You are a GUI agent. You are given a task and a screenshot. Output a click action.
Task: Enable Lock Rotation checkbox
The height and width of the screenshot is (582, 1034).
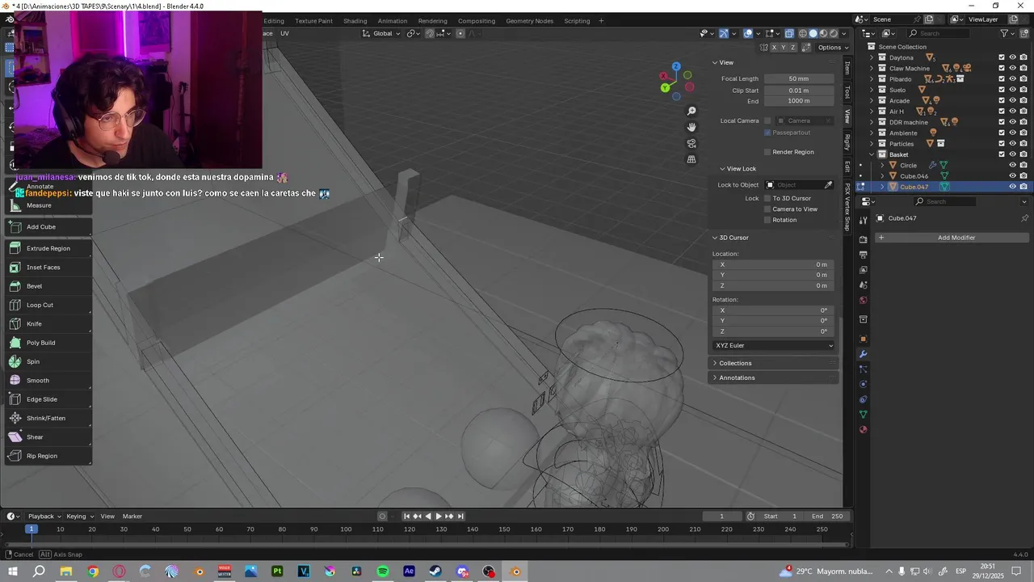coord(767,220)
